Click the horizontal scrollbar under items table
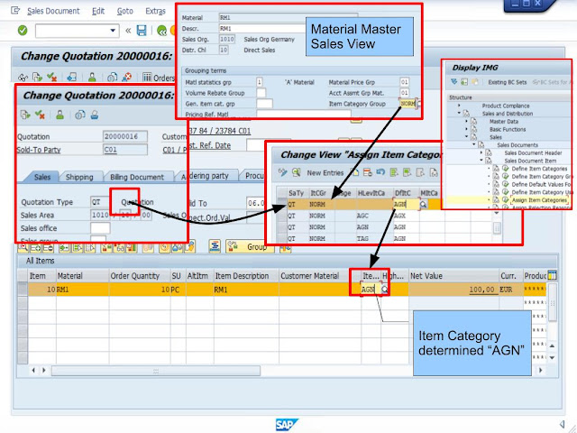577x433 pixels. [x=156, y=371]
